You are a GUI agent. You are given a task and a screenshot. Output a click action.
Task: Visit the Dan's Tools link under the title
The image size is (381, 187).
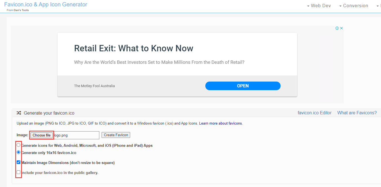click(x=21, y=10)
